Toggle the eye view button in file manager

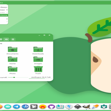coord(6,39)
